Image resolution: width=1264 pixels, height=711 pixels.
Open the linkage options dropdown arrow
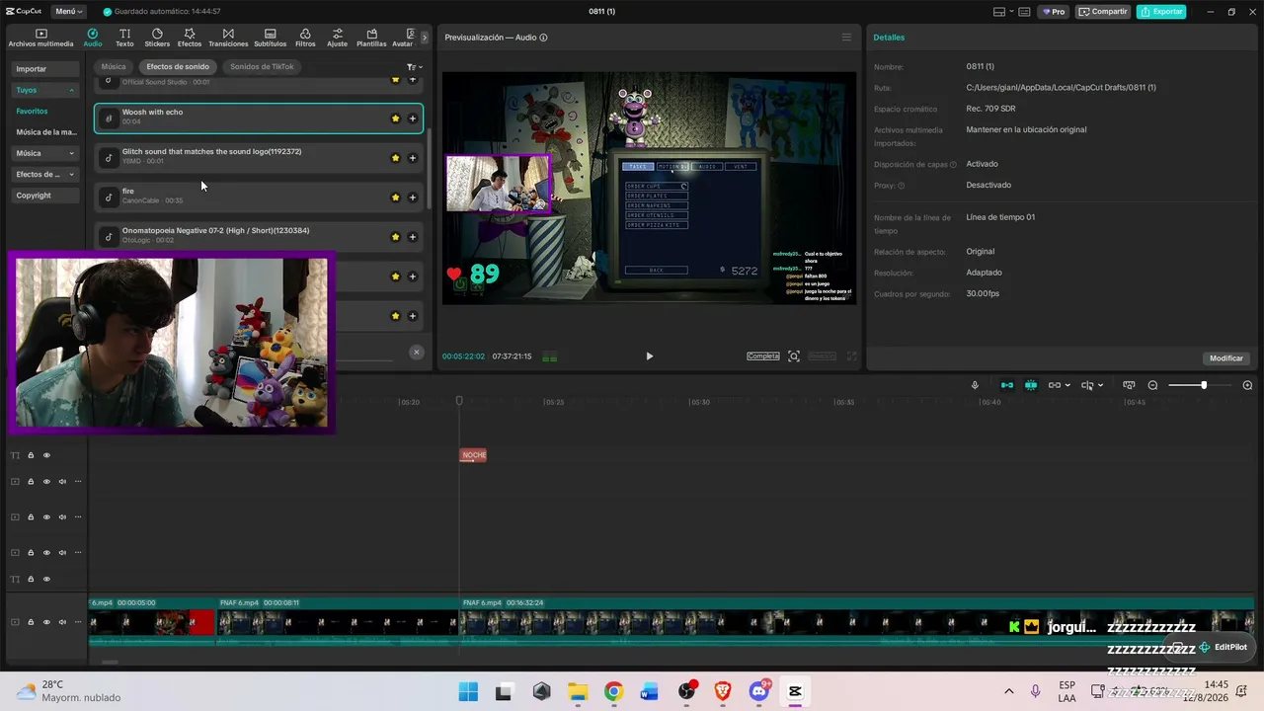pyautogui.click(x=1067, y=385)
